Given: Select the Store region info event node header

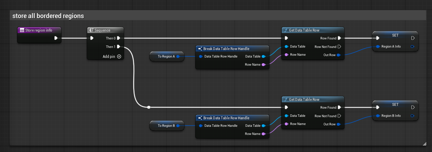Looking at the screenshot, I should (39, 30).
